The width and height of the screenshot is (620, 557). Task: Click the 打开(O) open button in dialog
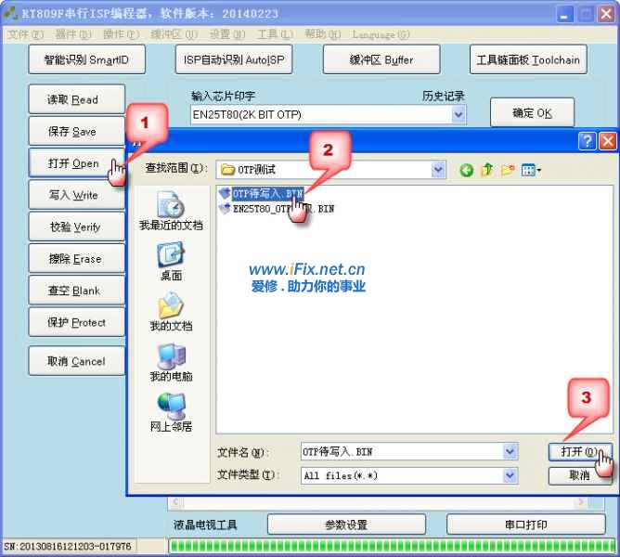click(x=580, y=452)
